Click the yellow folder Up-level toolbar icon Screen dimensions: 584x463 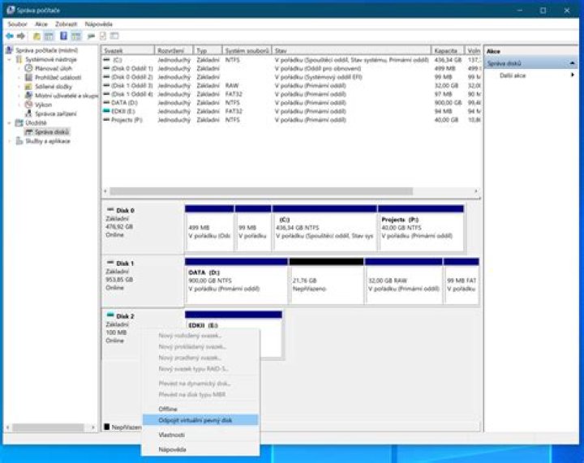click(x=36, y=36)
